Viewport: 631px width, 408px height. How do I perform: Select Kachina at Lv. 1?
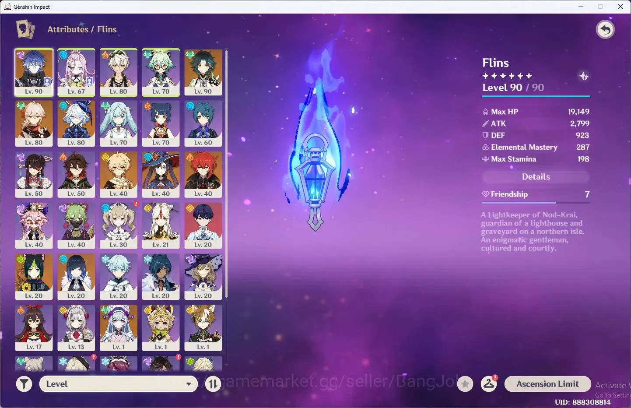click(x=161, y=328)
